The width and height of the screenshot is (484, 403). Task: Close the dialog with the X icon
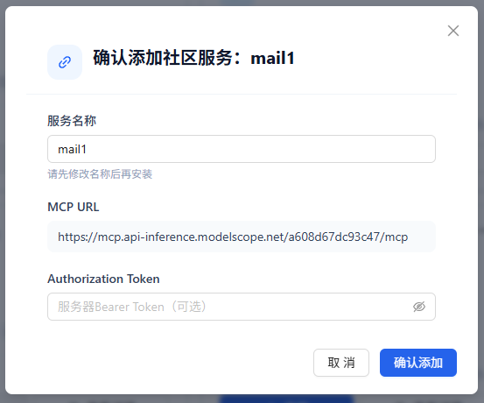pyautogui.click(x=453, y=31)
